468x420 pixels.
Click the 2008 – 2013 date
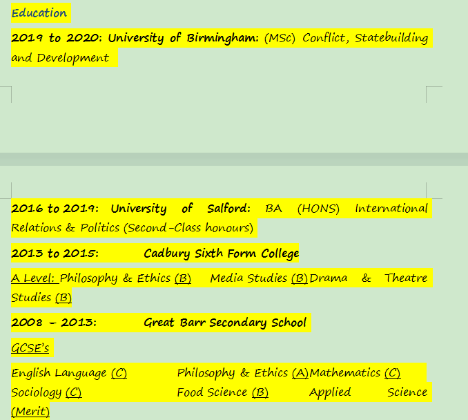click(54, 323)
